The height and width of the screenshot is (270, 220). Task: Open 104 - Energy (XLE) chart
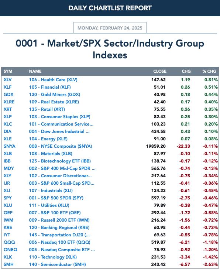(x=48, y=139)
